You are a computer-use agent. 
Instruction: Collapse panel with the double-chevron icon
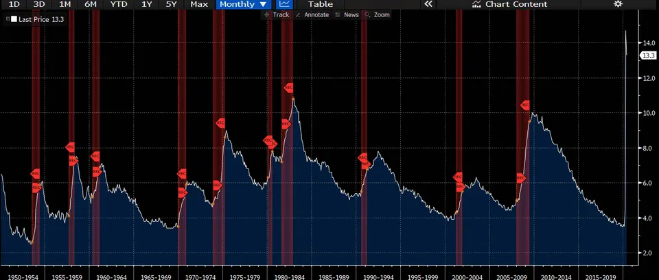[x=428, y=4]
